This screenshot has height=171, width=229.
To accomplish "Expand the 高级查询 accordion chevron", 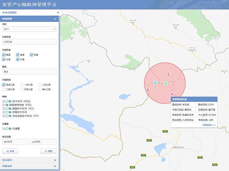I will pos(55,166).
